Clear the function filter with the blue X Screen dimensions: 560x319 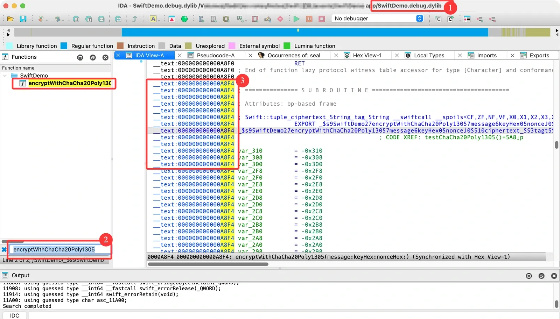(x=4, y=249)
